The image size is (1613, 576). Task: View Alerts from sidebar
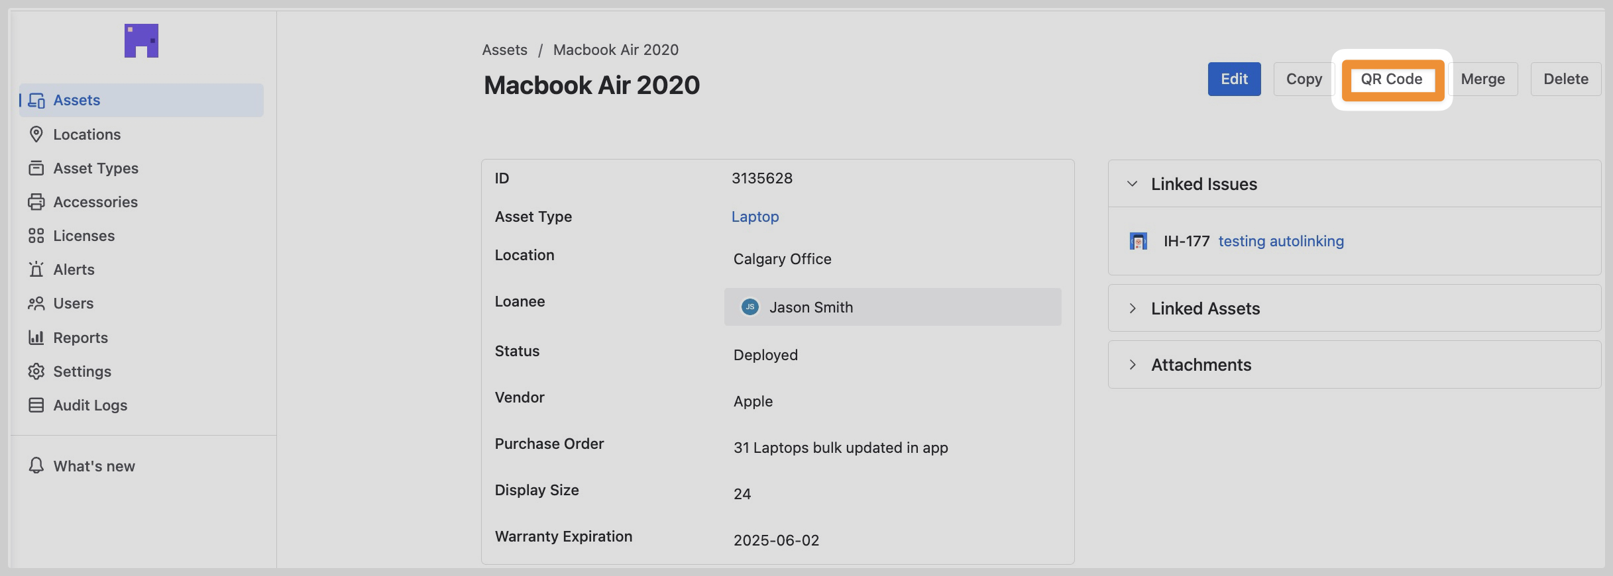pyautogui.click(x=141, y=269)
